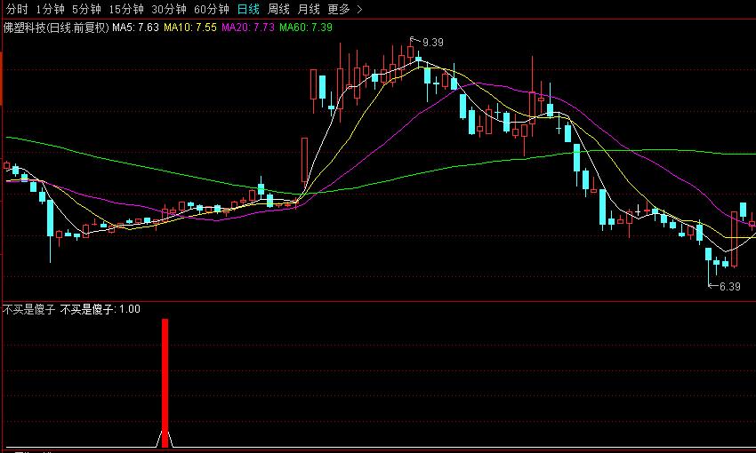756x453 pixels.
Task: Open the 更多 period dropdown
Action: point(339,9)
